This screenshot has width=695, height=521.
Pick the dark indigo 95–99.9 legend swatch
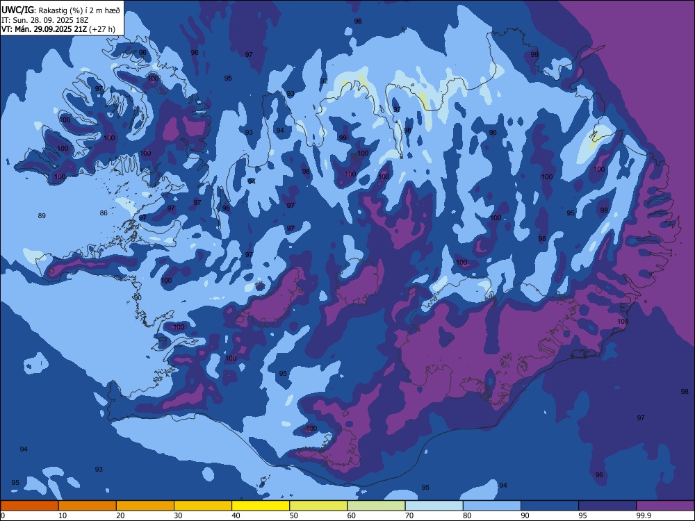(x=607, y=506)
